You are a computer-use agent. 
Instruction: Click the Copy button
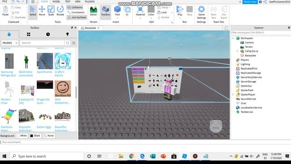[16, 7]
